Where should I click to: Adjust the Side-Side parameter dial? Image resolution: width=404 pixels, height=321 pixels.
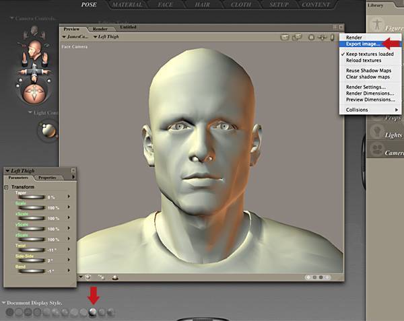click(x=32, y=260)
